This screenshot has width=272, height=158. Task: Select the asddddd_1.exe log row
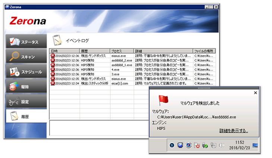(133, 65)
